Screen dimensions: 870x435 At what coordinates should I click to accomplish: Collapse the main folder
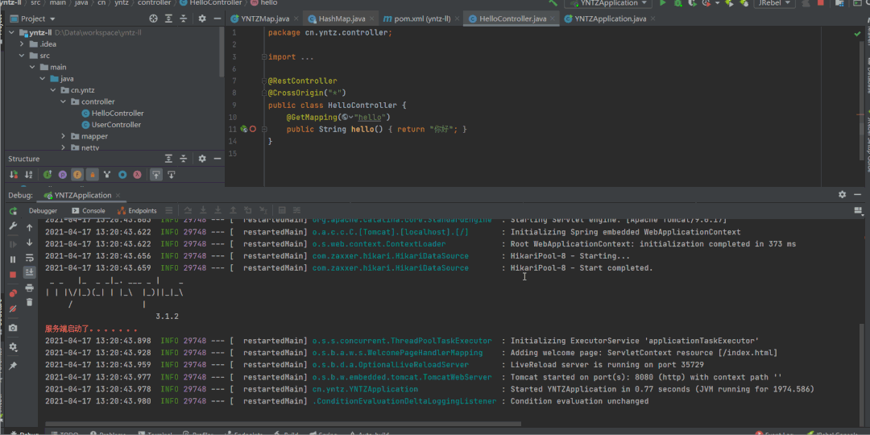(32, 67)
